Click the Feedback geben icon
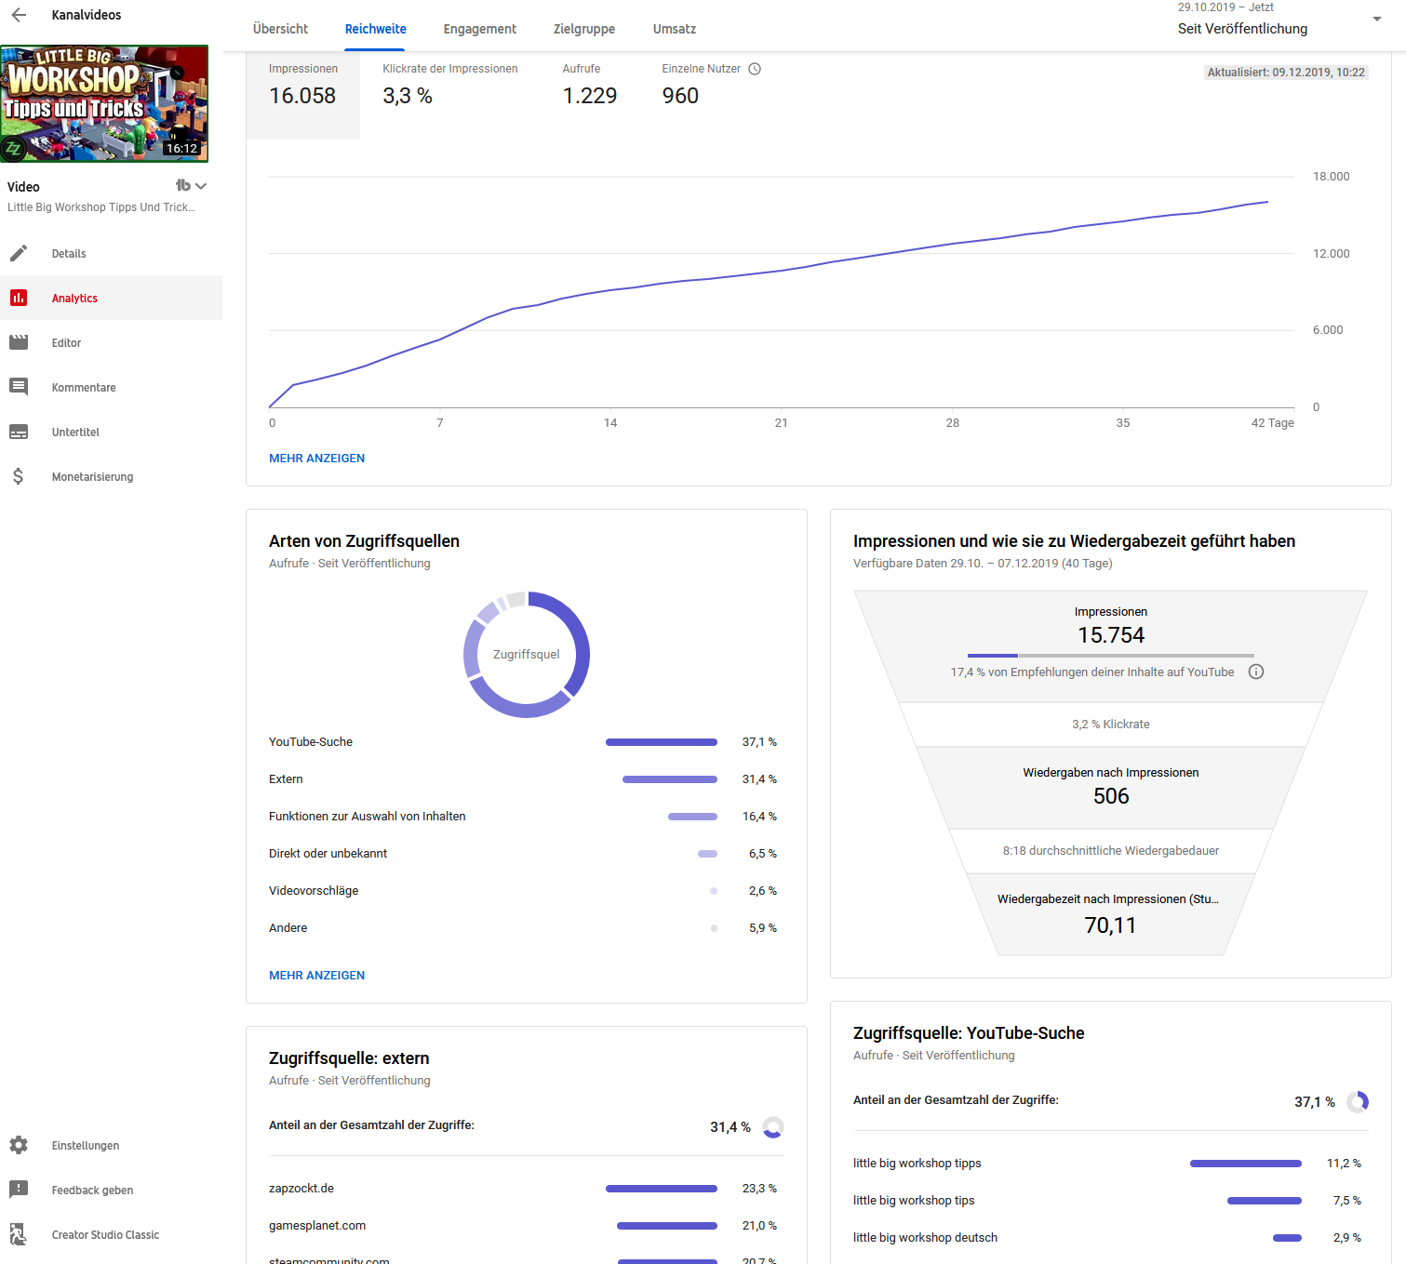The width and height of the screenshot is (1406, 1264). point(19,1190)
